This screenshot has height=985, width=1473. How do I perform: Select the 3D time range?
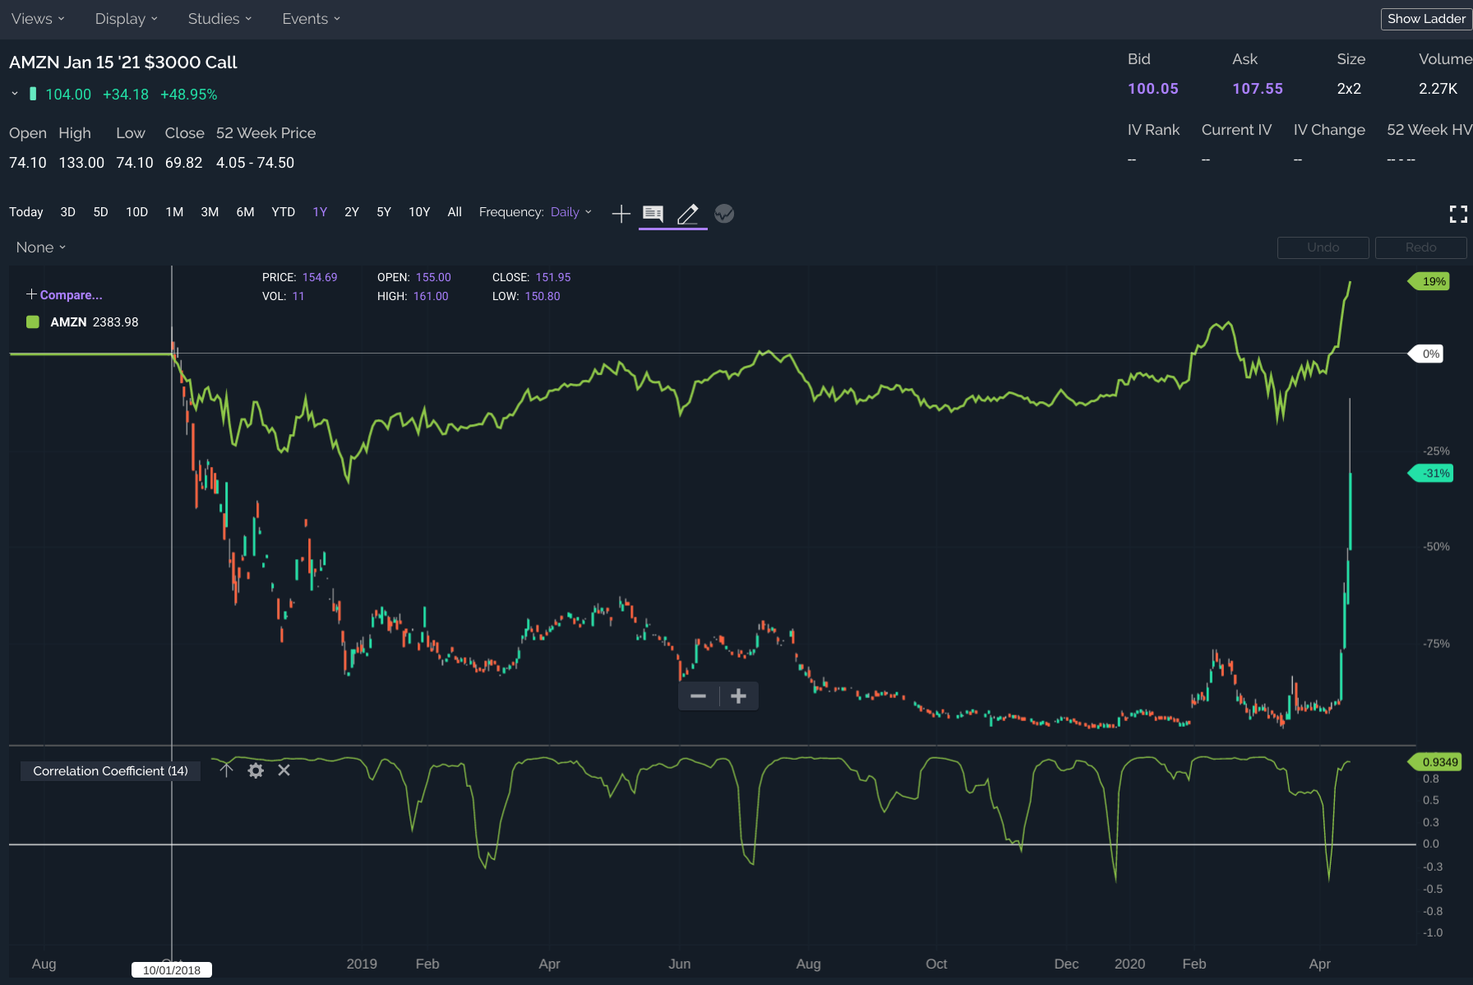[x=67, y=212]
